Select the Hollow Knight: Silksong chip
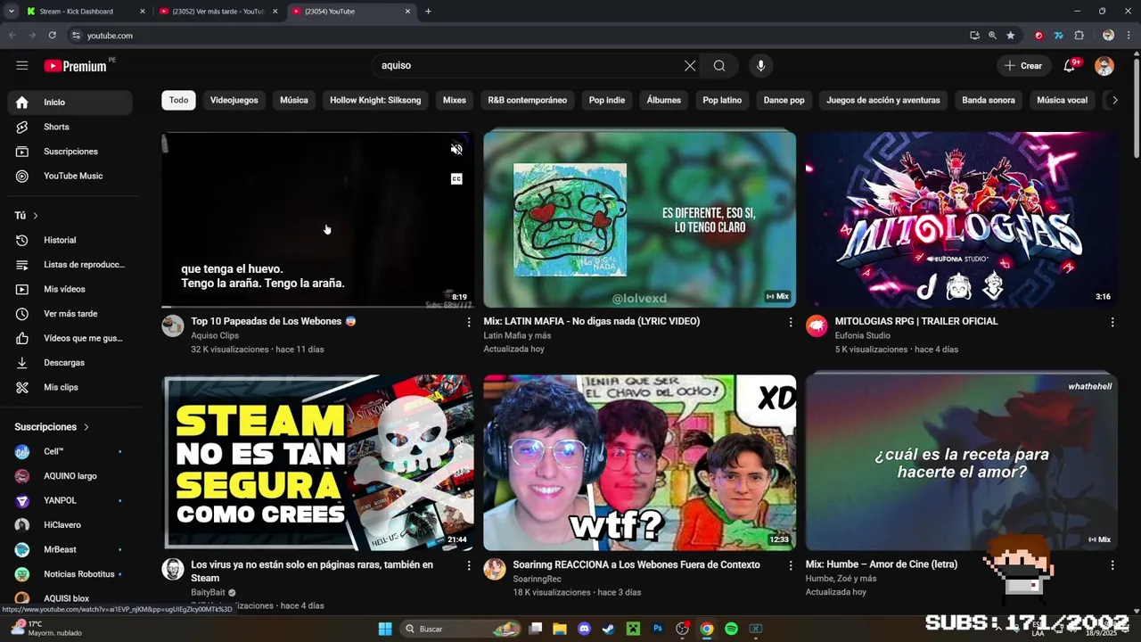This screenshot has width=1141, height=642. [x=375, y=100]
